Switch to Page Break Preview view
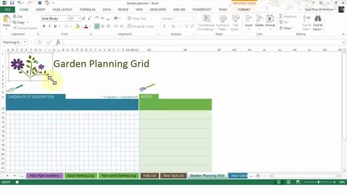 (298, 182)
